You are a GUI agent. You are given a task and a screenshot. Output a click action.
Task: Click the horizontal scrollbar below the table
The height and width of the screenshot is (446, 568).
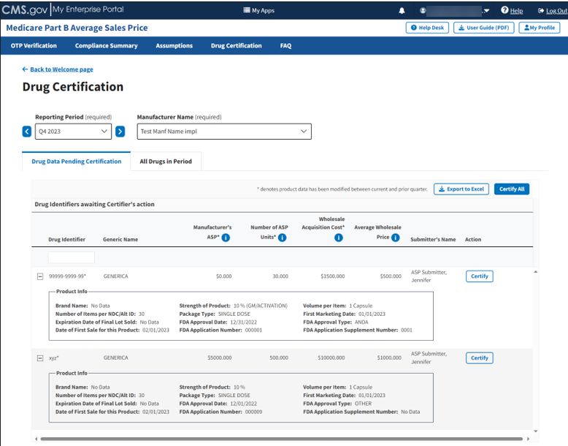[281, 439]
